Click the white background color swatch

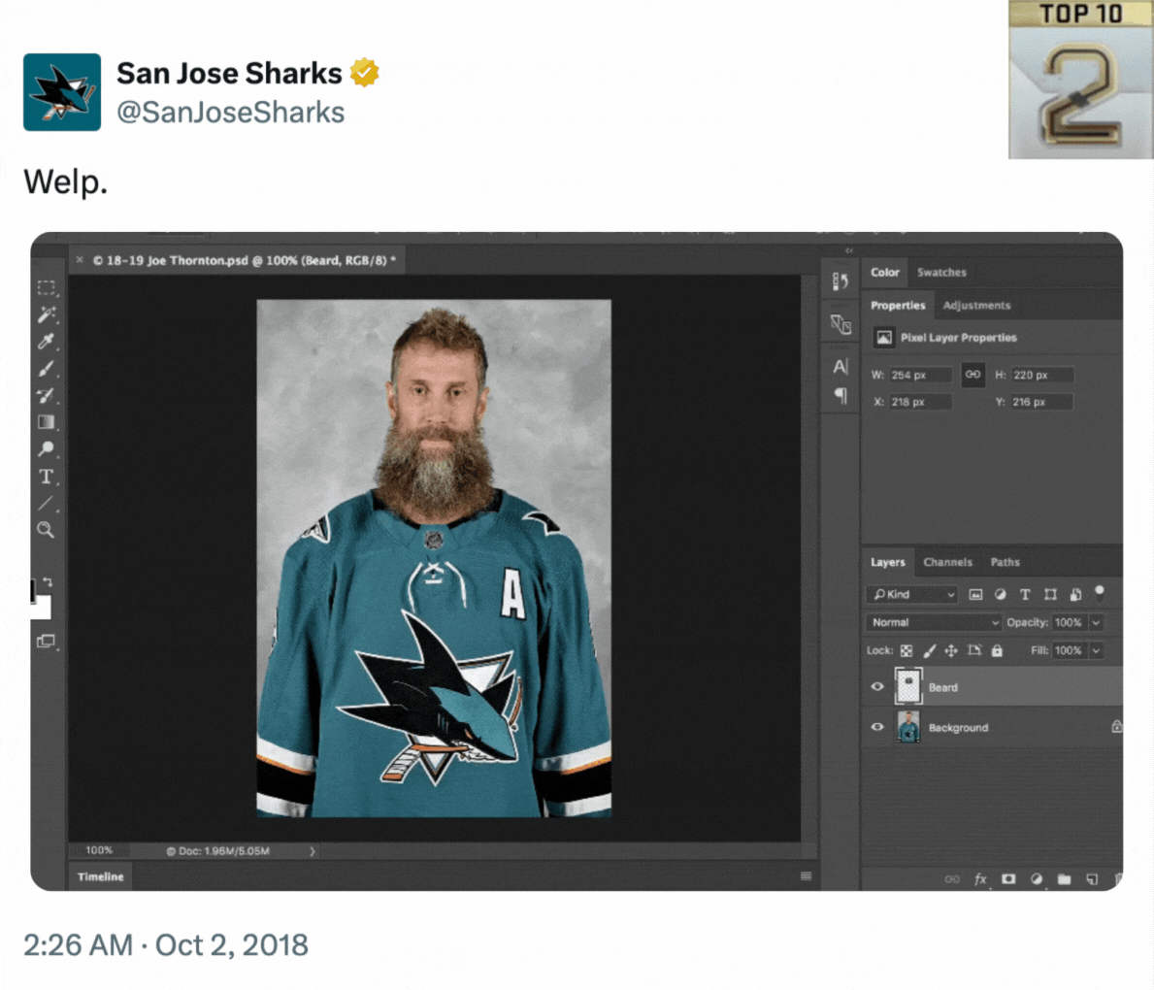tap(42, 608)
